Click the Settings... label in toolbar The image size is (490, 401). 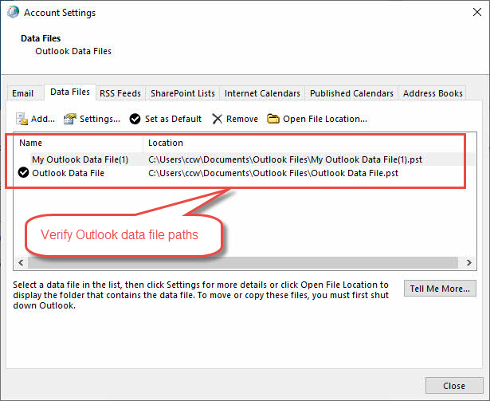tap(100, 119)
